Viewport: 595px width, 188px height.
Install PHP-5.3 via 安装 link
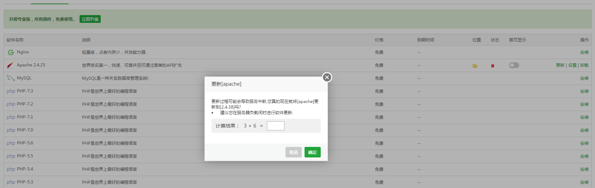(584, 182)
